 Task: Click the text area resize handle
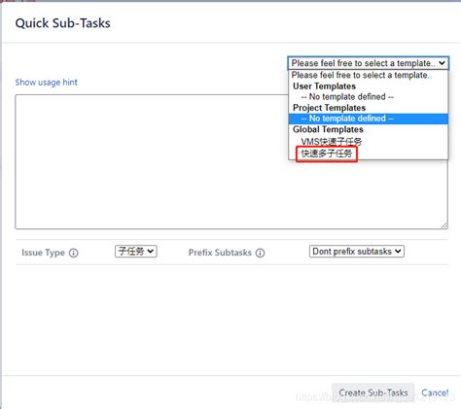coord(444,225)
